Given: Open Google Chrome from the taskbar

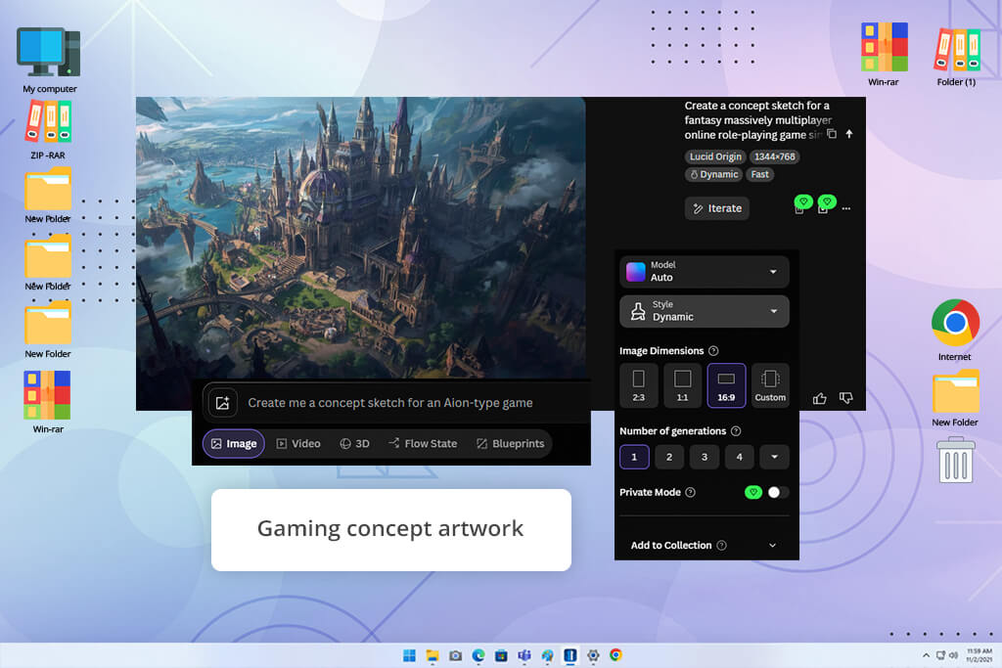Looking at the screenshot, I should tap(616, 655).
